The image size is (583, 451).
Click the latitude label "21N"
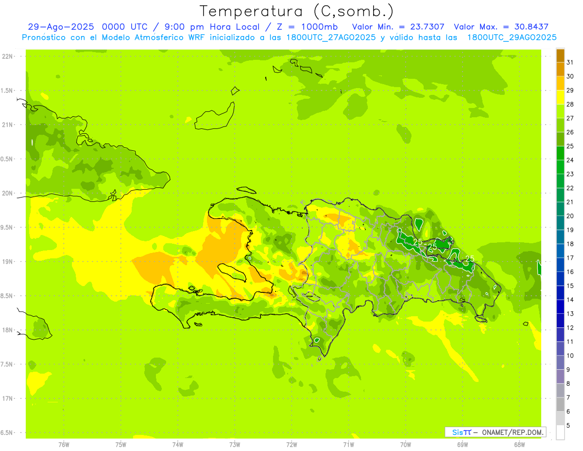(8, 125)
